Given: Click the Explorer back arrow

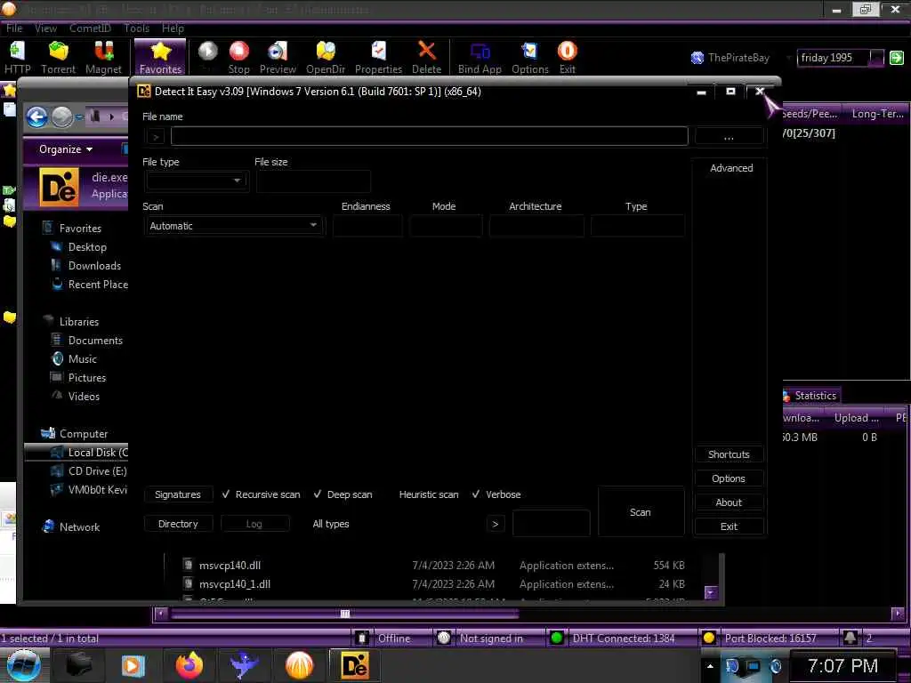Looking at the screenshot, I should tap(36, 117).
